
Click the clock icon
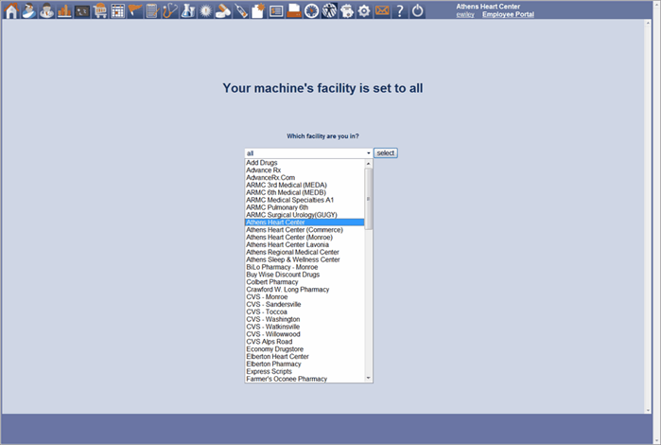pos(311,10)
